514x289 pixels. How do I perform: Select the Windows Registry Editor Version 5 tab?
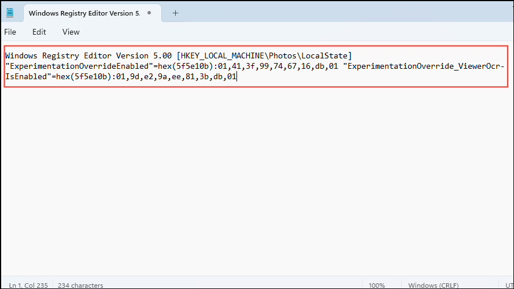point(84,13)
